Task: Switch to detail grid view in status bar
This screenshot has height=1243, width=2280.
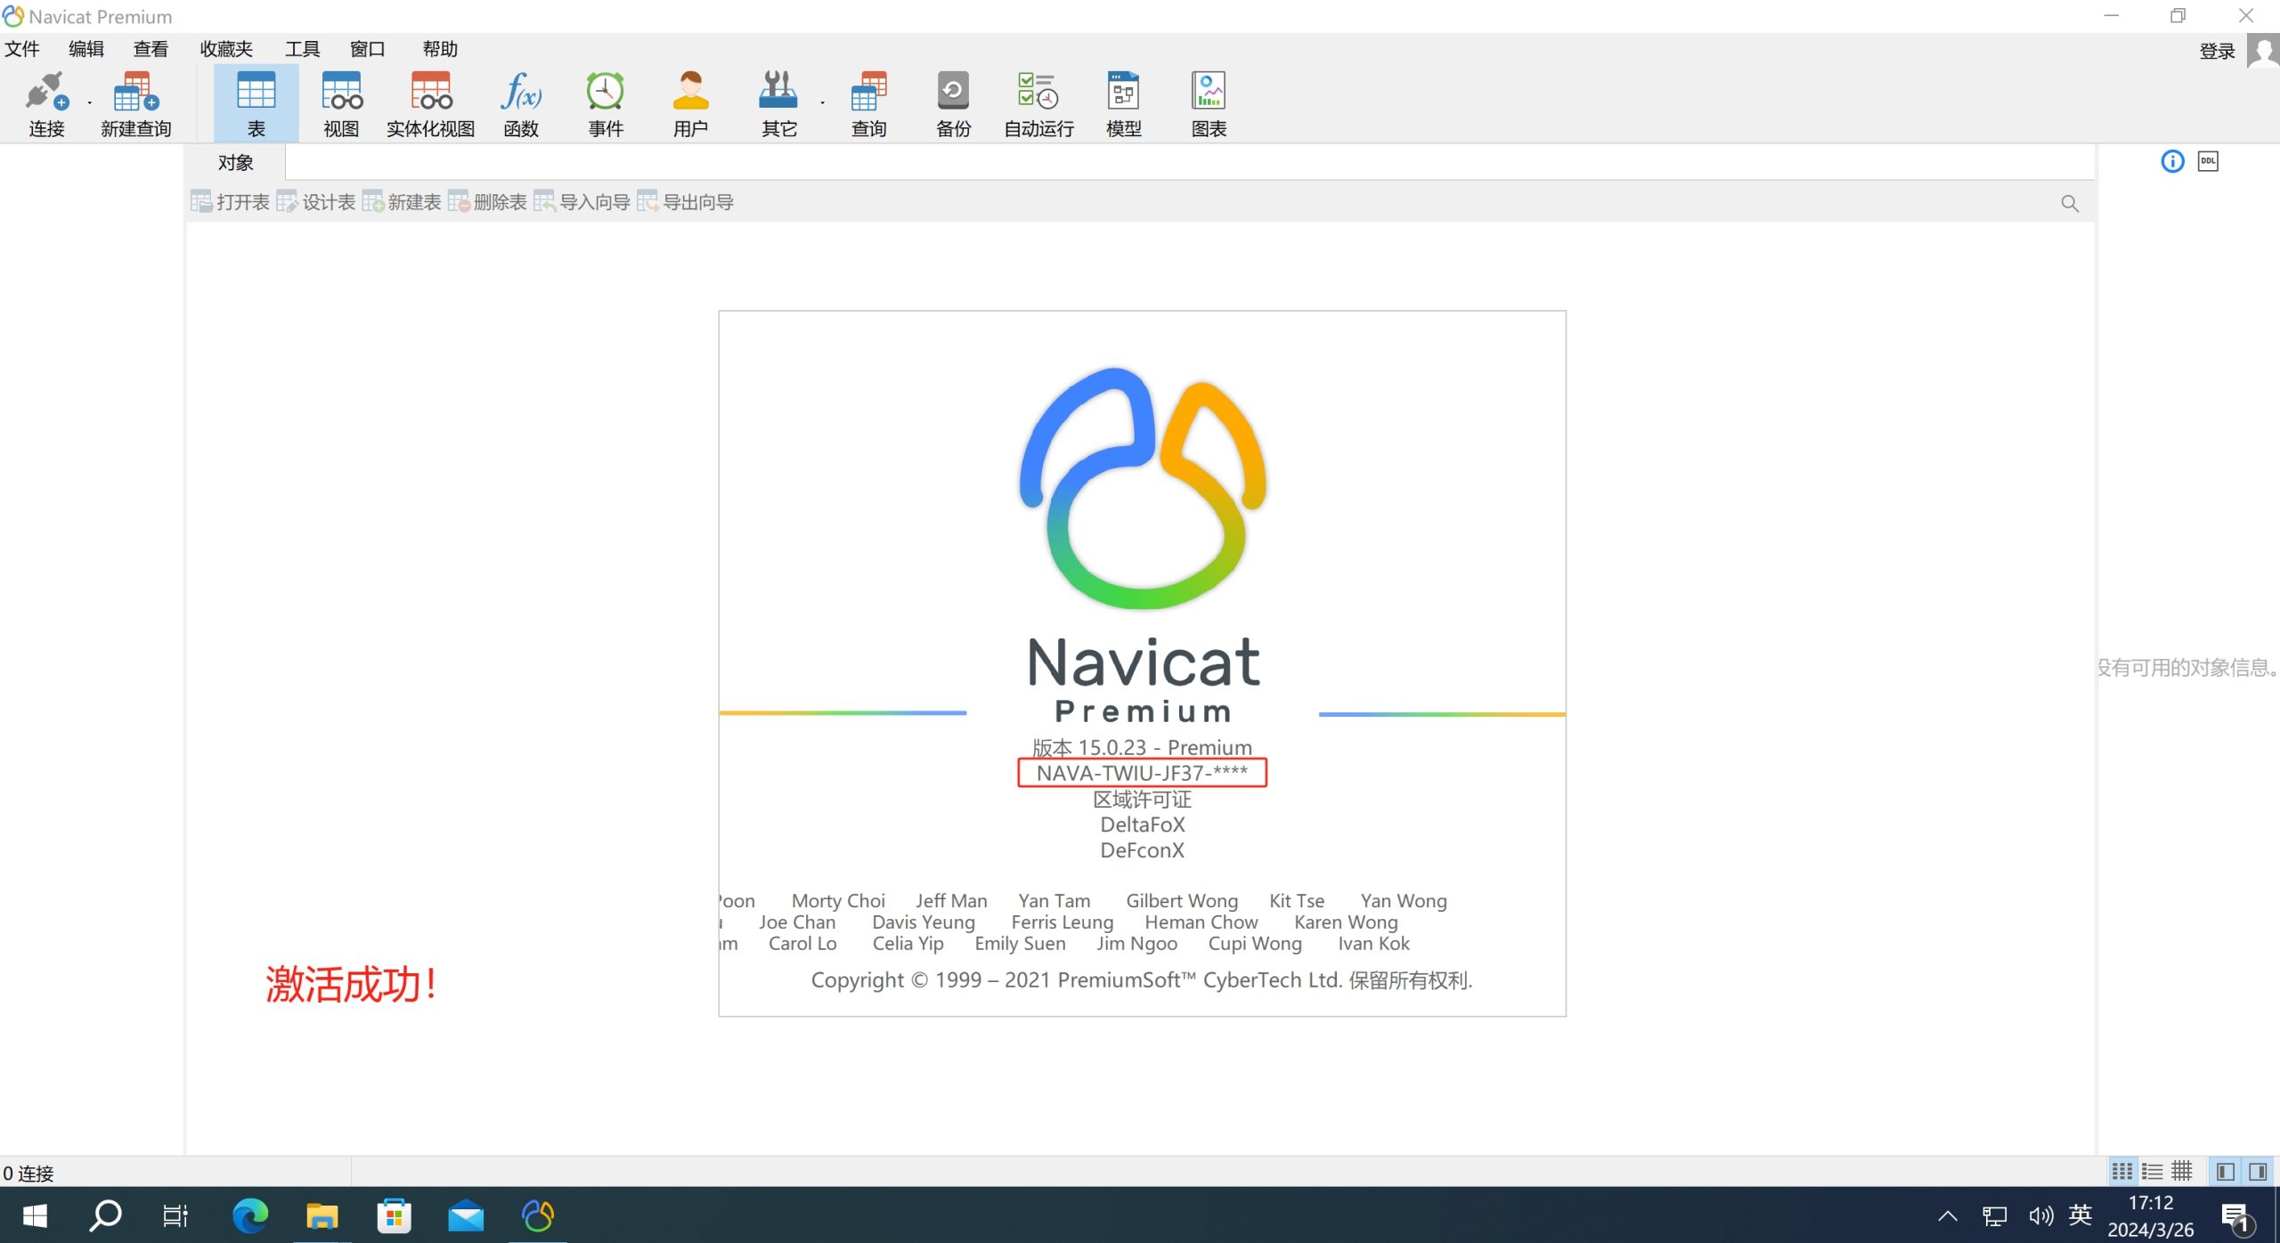Action: tap(2181, 1172)
